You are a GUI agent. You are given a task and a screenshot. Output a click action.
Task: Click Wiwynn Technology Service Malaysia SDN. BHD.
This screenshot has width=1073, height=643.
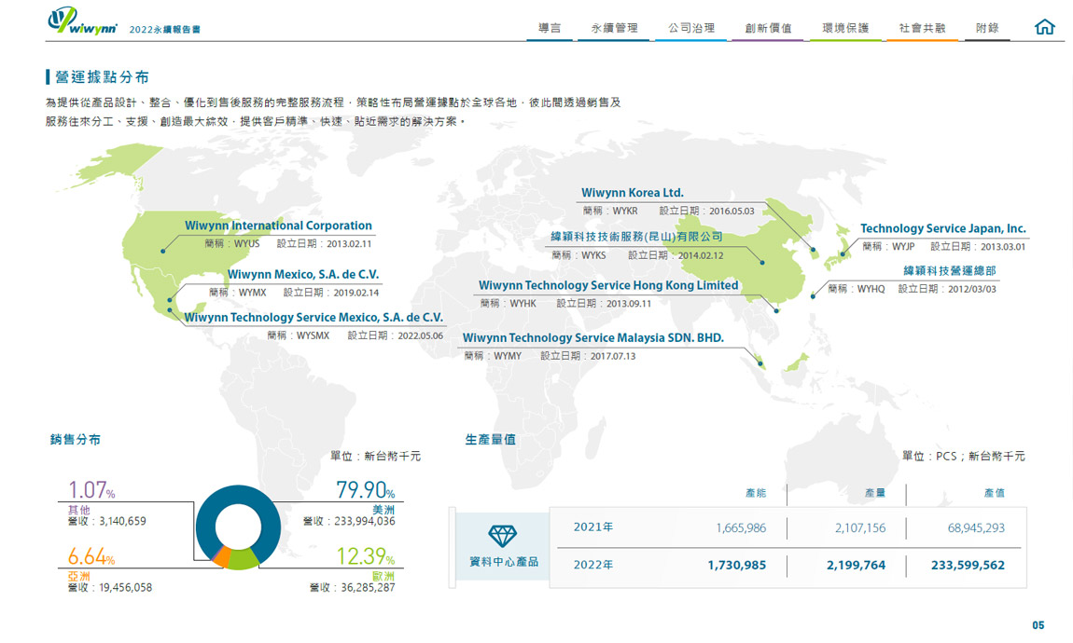coord(592,337)
